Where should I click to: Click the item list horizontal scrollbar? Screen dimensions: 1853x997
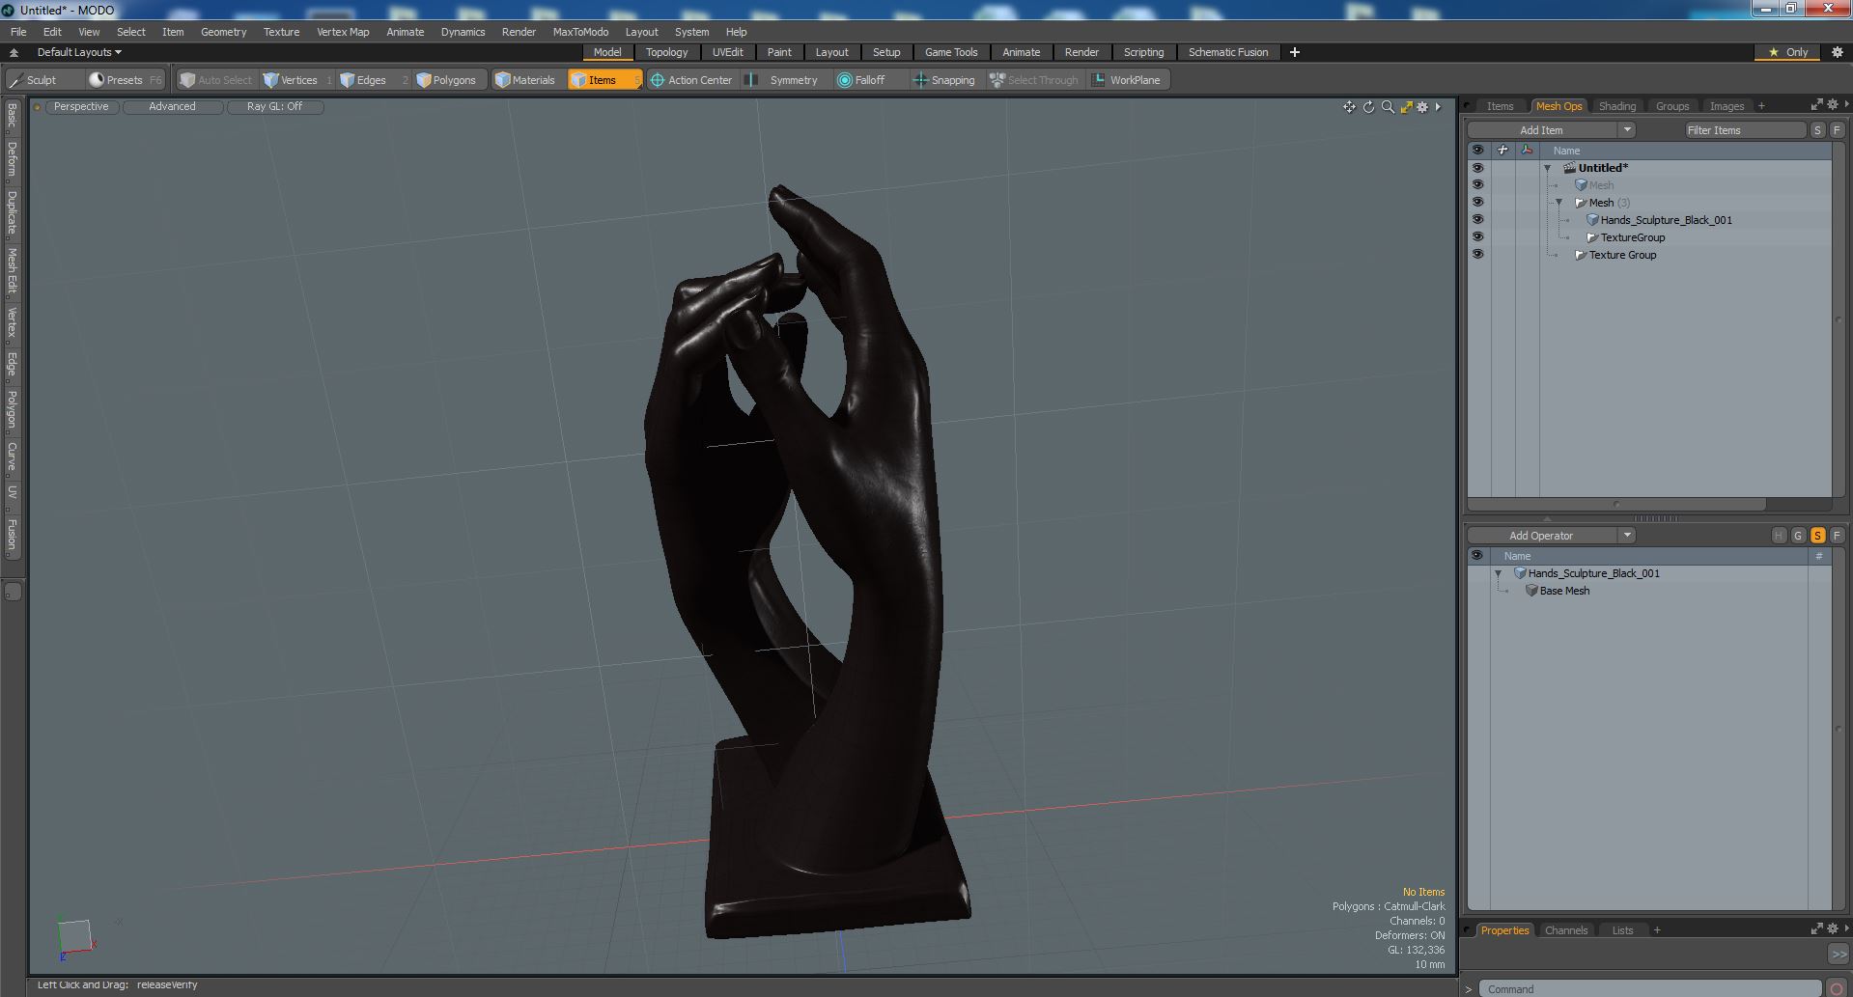point(1617,504)
